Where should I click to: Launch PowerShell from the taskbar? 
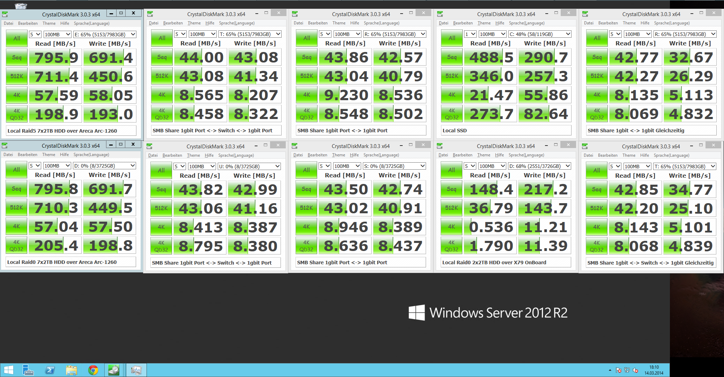(x=50, y=370)
